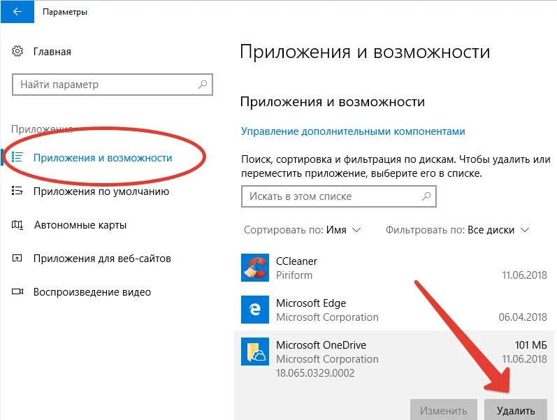Click the Microsoft OneDrive app icon
This screenshot has width=557, height=420.
tap(254, 352)
